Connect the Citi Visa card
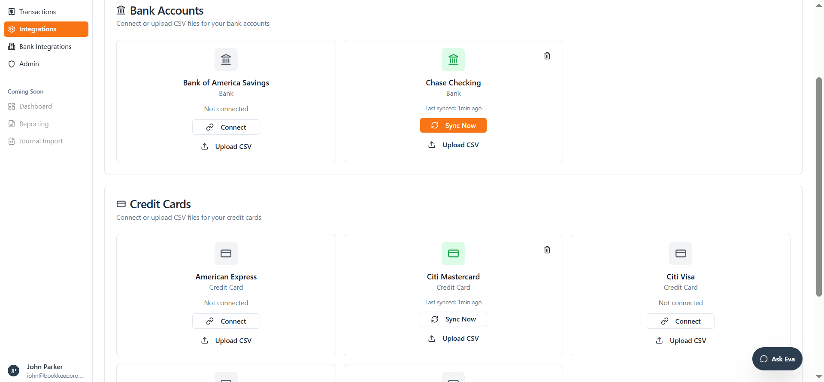This screenshot has height=382, width=824. click(680, 321)
